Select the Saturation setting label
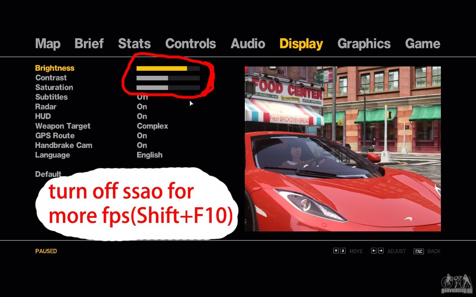 click(x=54, y=87)
